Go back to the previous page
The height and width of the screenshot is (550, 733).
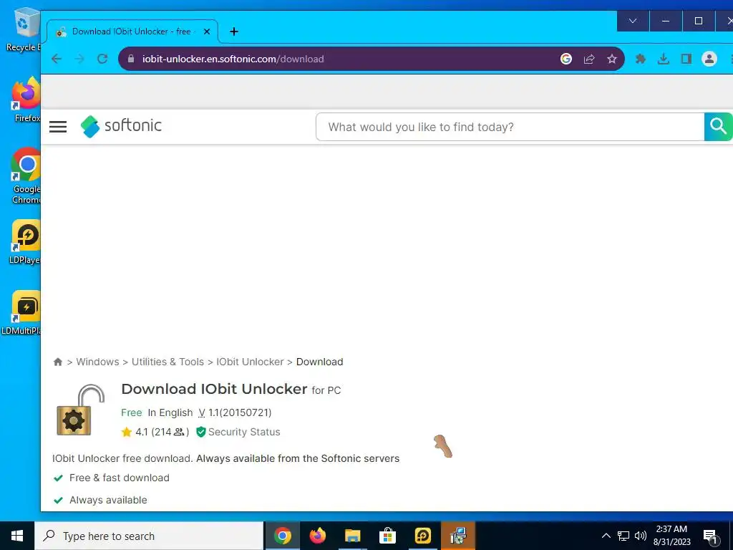(57, 59)
